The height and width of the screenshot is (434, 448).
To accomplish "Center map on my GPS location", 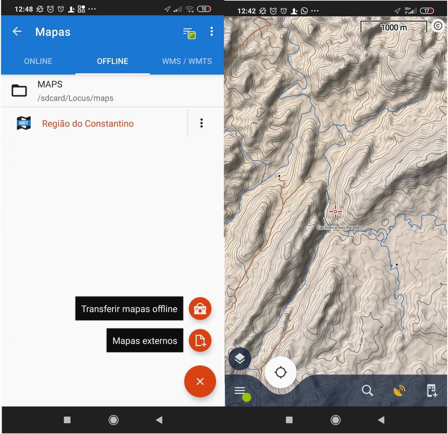I will point(280,373).
